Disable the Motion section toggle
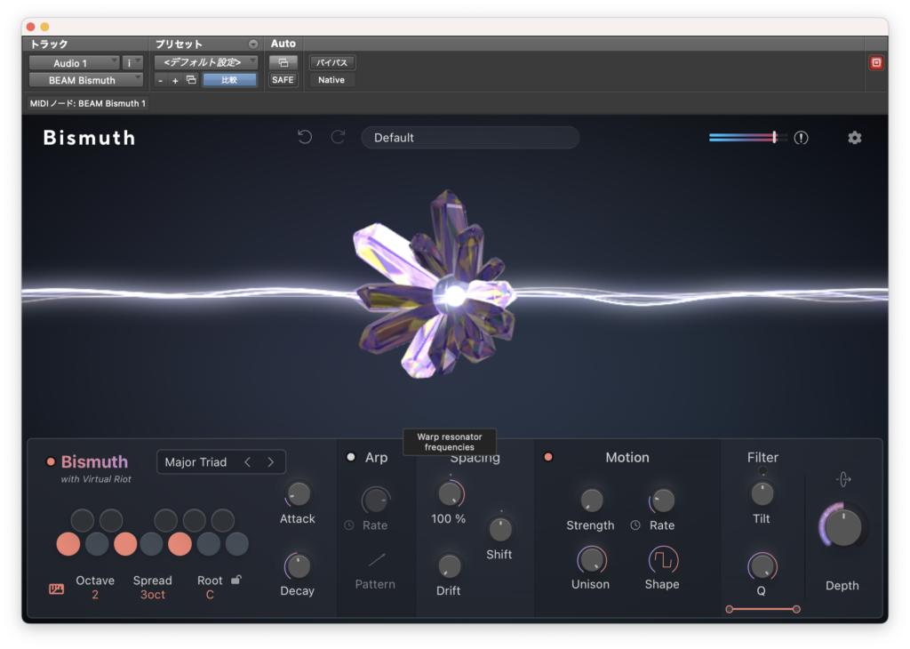 (547, 457)
